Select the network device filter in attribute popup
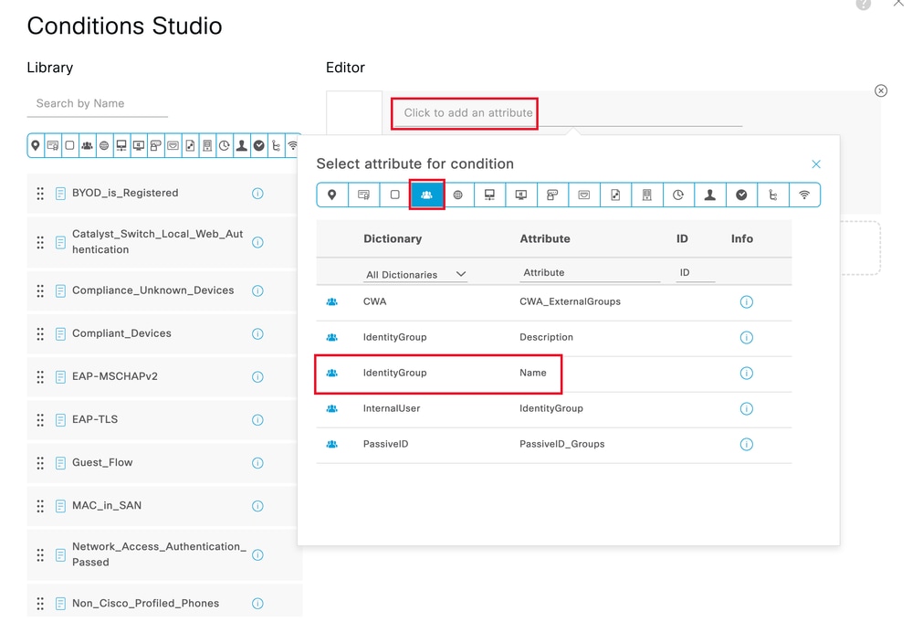This screenshot has height=622, width=912. (489, 195)
